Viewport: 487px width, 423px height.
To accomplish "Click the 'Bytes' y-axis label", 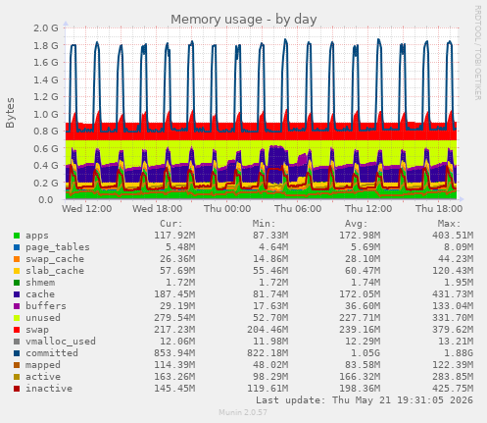I will tap(10, 113).
